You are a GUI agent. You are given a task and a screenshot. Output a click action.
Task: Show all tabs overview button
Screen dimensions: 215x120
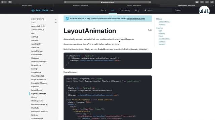212,2
